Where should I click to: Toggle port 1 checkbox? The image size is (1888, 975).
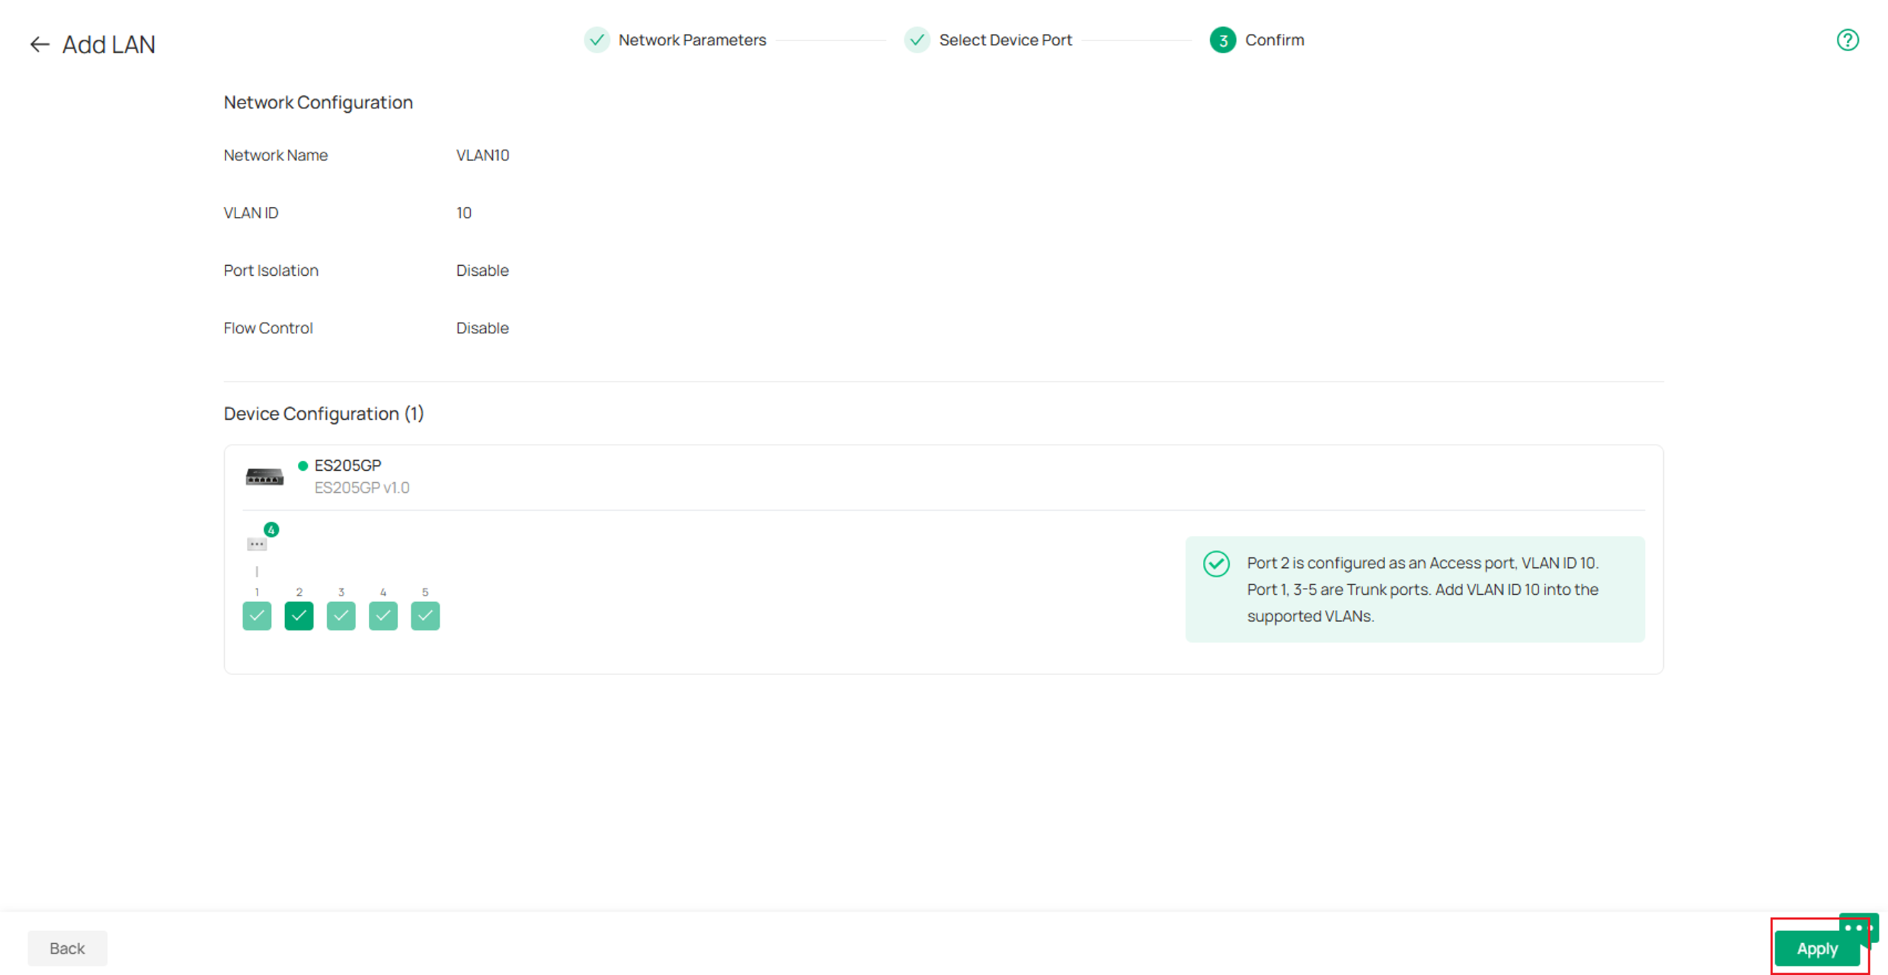pyautogui.click(x=257, y=615)
